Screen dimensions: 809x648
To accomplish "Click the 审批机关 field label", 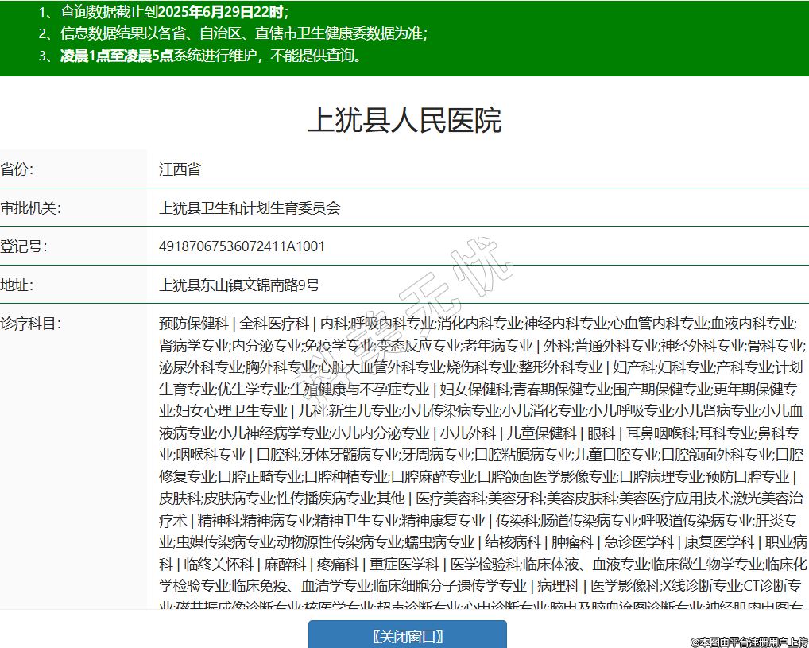I will tap(30, 208).
